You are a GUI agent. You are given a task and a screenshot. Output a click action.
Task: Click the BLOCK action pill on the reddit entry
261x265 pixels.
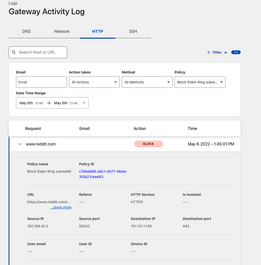[x=148, y=144]
